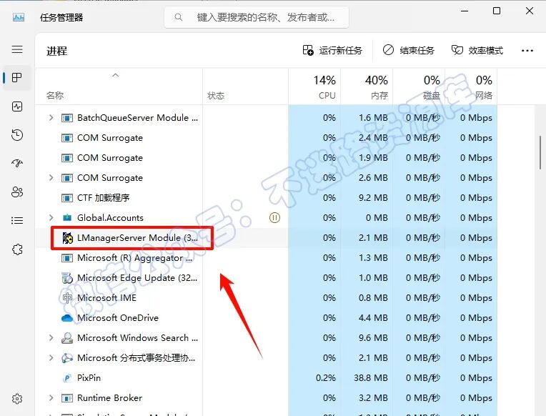The height and width of the screenshot is (416, 546).
Task: Expand the Microsoft Windows Search process
Action: pos(51,338)
